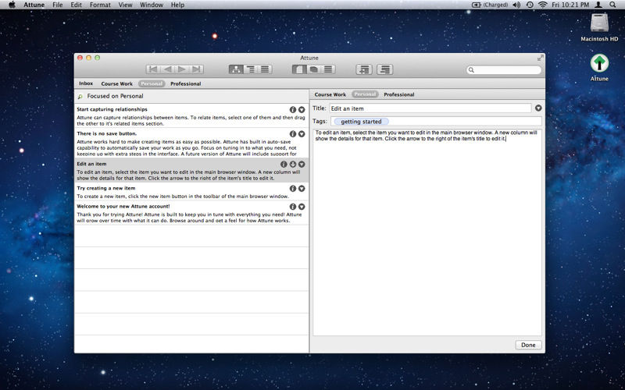Expand arrow on Start capturing relationships
Image resolution: width=625 pixels, height=390 pixels.
pos(302,109)
